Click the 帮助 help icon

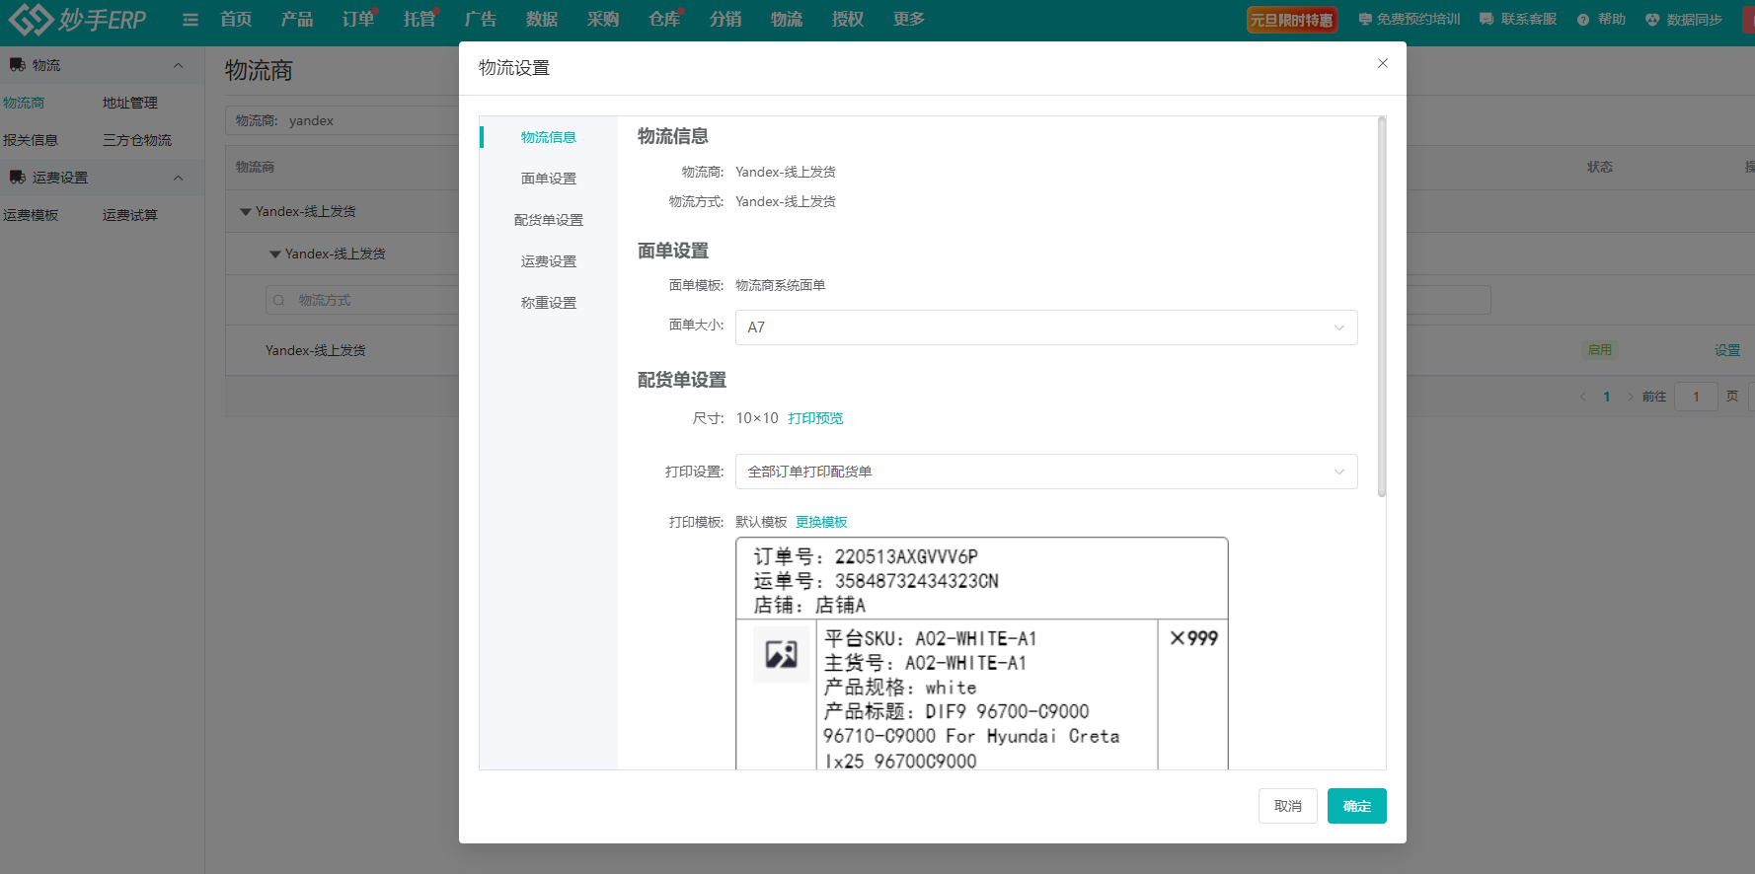click(x=1583, y=20)
